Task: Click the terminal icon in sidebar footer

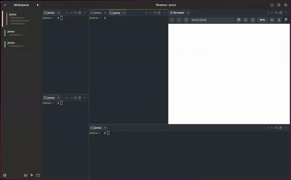Action: coord(25,175)
